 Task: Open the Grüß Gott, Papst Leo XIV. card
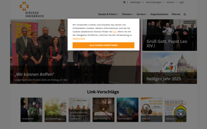(x=169, y=35)
